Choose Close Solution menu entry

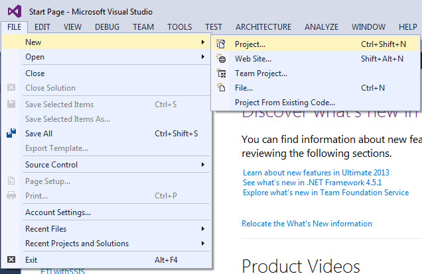(x=106, y=88)
